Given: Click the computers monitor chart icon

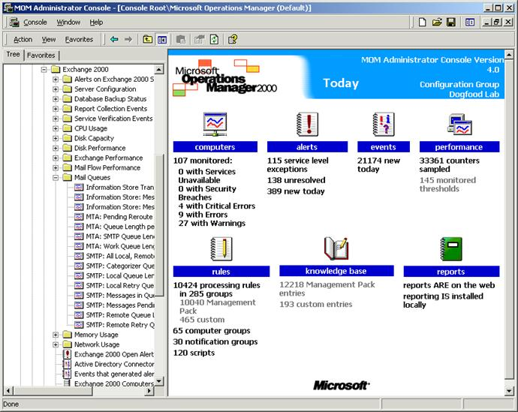Looking at the screenshot, I should pos(215,124).
